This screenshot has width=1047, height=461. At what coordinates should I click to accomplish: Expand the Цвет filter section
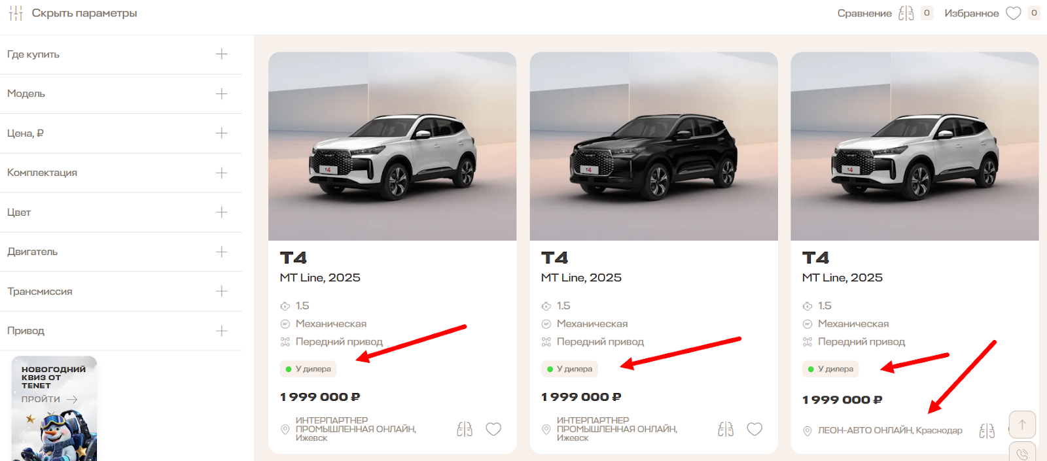pos(222,213)
